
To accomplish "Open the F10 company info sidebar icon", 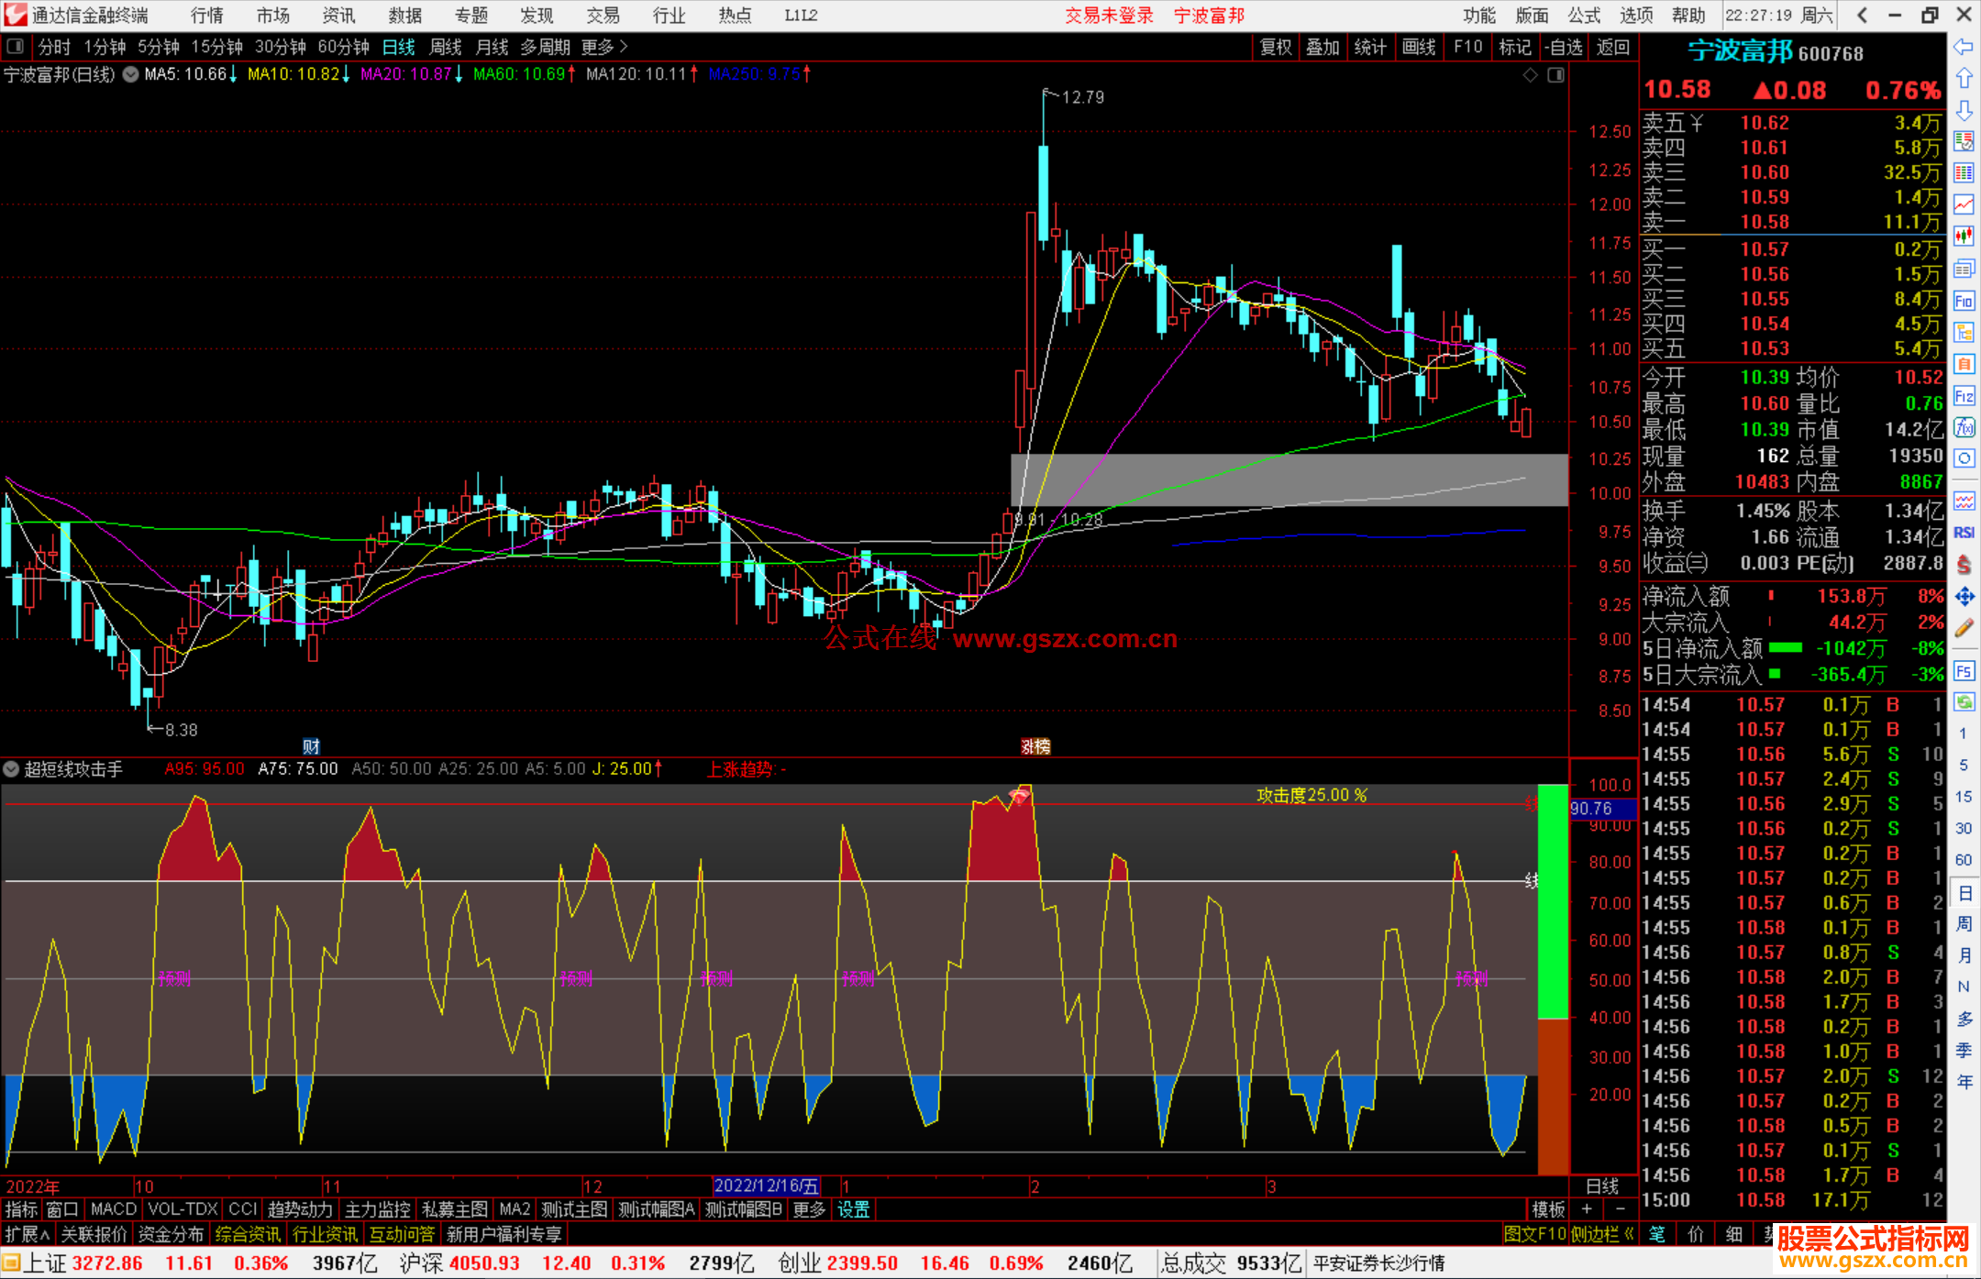I will pyautogui.click(x=1964, y=301).
